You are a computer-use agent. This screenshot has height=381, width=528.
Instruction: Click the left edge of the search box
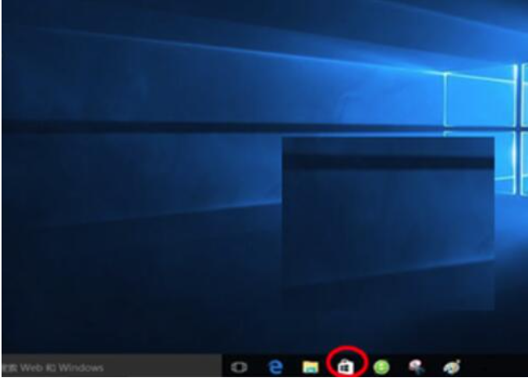(6, 366)
